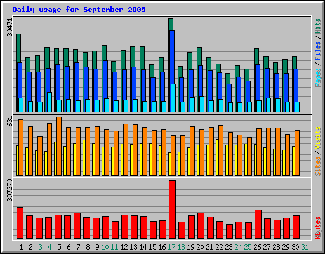This screenshot has width=325, height=254.
Task: Click day label 30 on the x-axis
Action: click(x=295, y=247)
